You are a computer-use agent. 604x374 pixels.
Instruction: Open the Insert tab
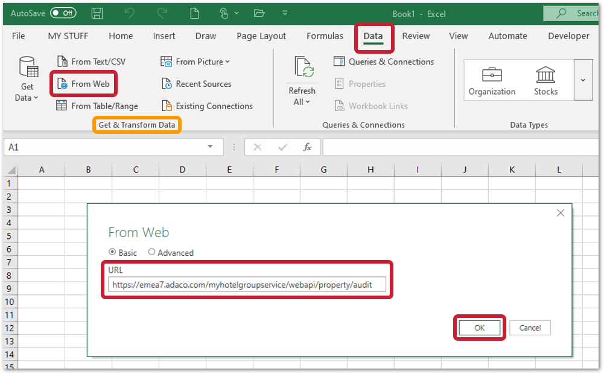pyautogui.click(x=164, y=36)
